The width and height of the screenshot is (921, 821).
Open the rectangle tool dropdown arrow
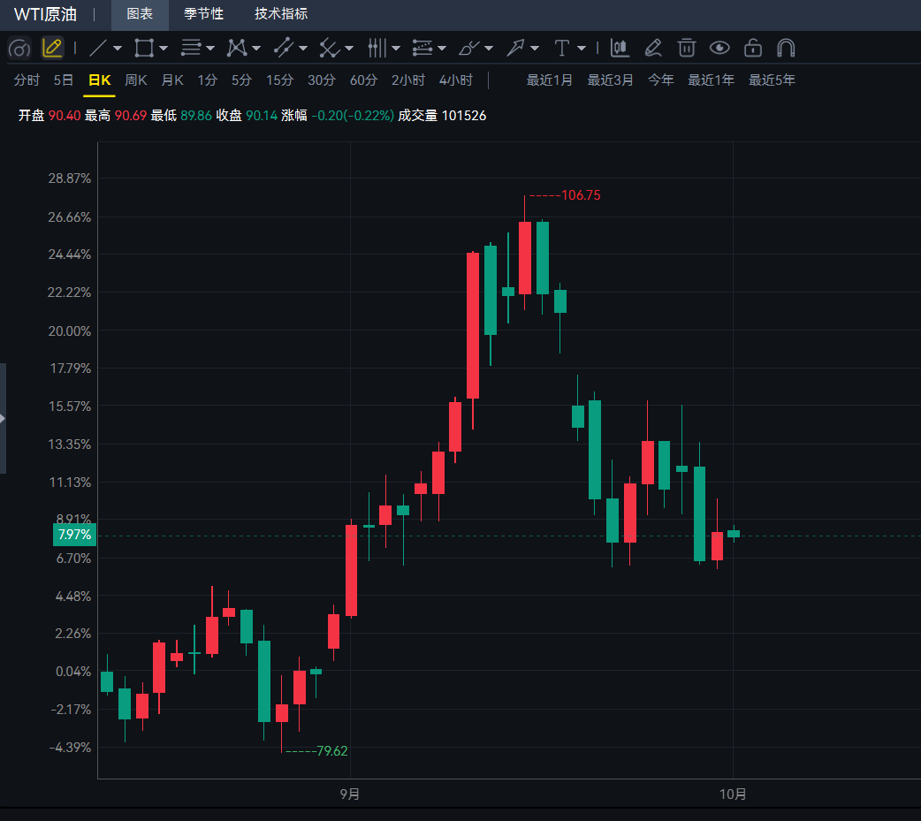click(x=164, y=49)
